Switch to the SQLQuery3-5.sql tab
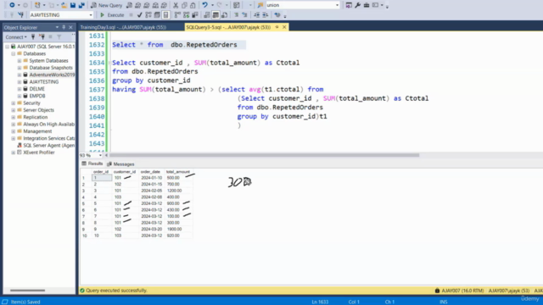The height and width of the screenshot is (305, 543). pyautogui.click(x=228, y=27)
